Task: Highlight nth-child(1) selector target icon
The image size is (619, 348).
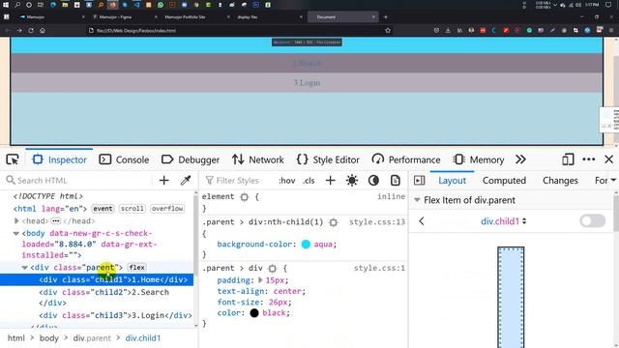Action: tap(333, 222)
